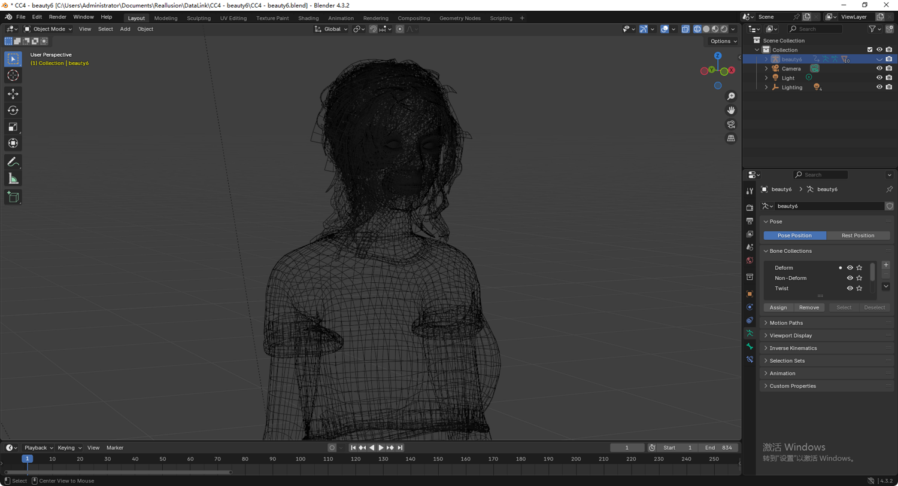Screen dimensions: 898x486
Task: Click the Assign bone collection button
Action: click(778, 308)
